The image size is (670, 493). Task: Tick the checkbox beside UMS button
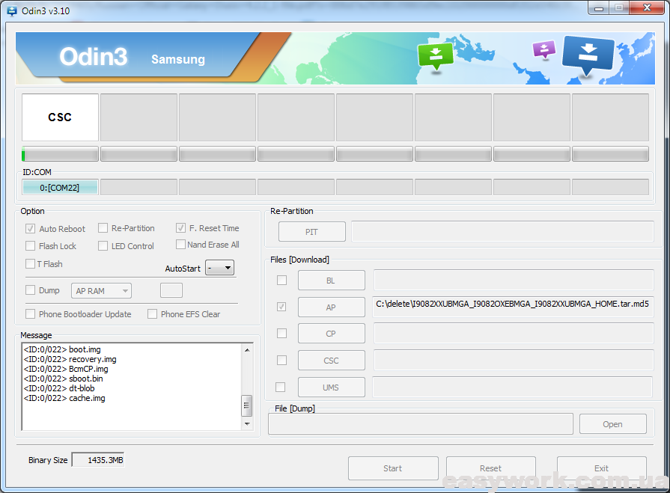pos(280,388)
